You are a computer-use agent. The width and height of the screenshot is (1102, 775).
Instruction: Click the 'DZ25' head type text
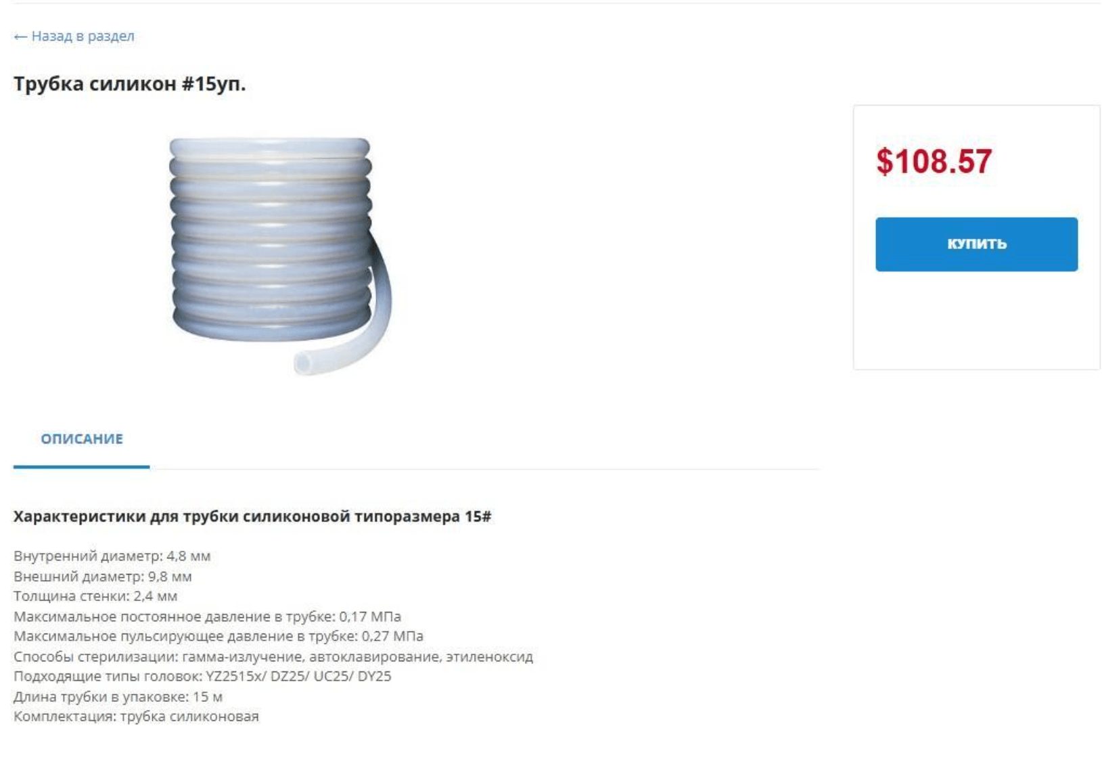pos(289,676)
